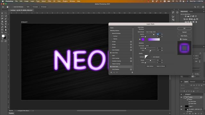Open the Technique Softer dropdown
Image resolution: width=205 pixels, height=115 pixels.
[148, 46]
